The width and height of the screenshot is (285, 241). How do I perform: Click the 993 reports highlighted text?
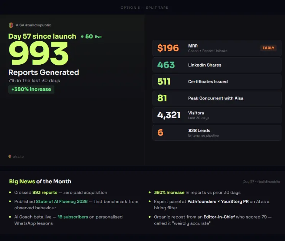[45, 192]
